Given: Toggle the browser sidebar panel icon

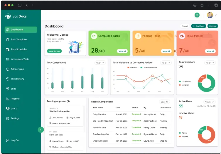Looking at the screenshot, I should click(x=19, y=5).
